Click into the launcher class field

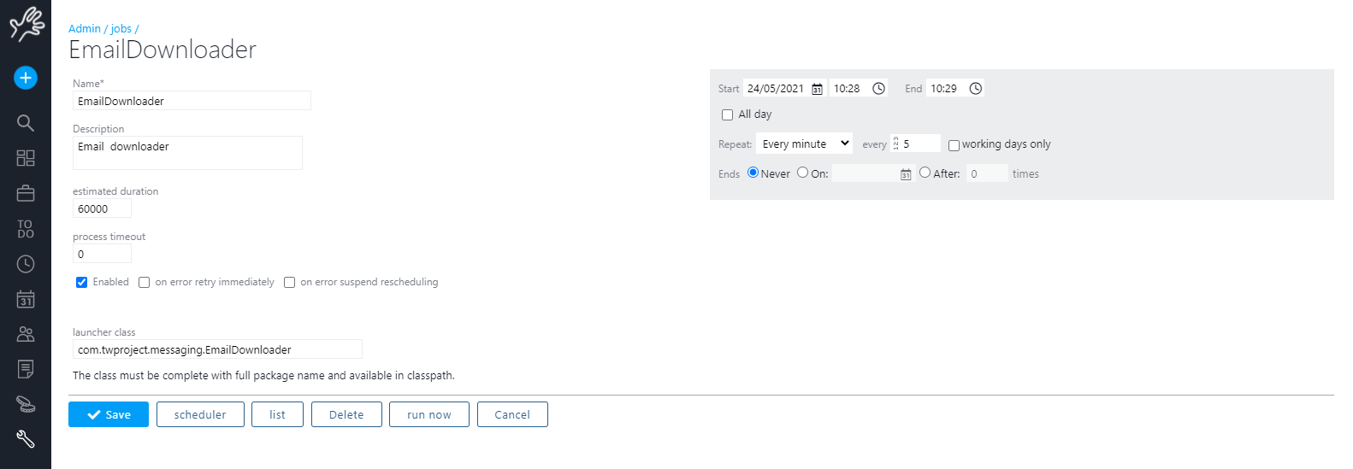(217, 350)
